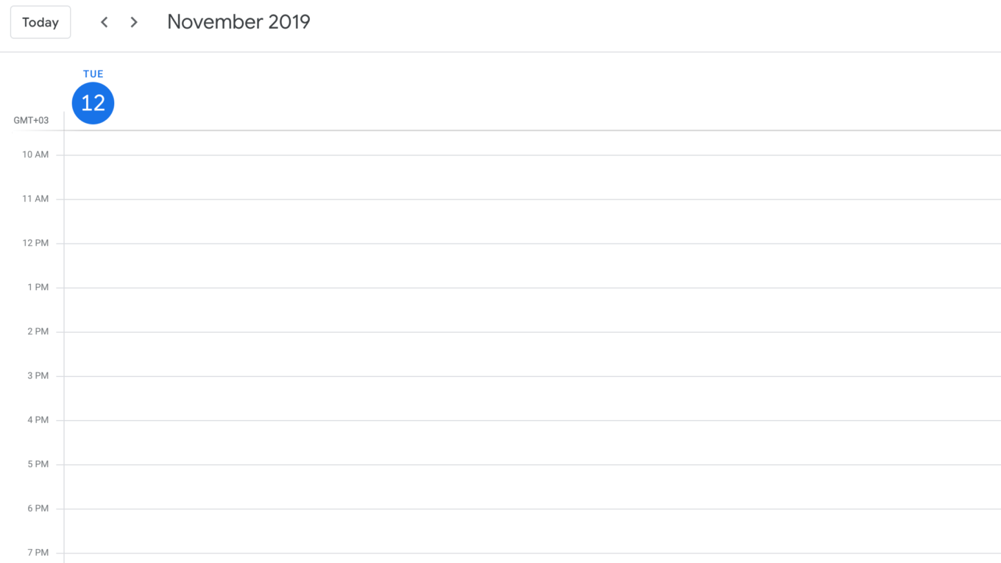Click the Today button

[40, 22]
